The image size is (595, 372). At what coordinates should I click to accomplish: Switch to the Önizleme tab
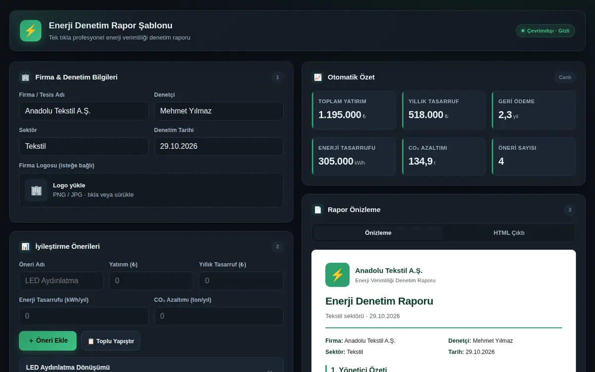coord(378,233)
